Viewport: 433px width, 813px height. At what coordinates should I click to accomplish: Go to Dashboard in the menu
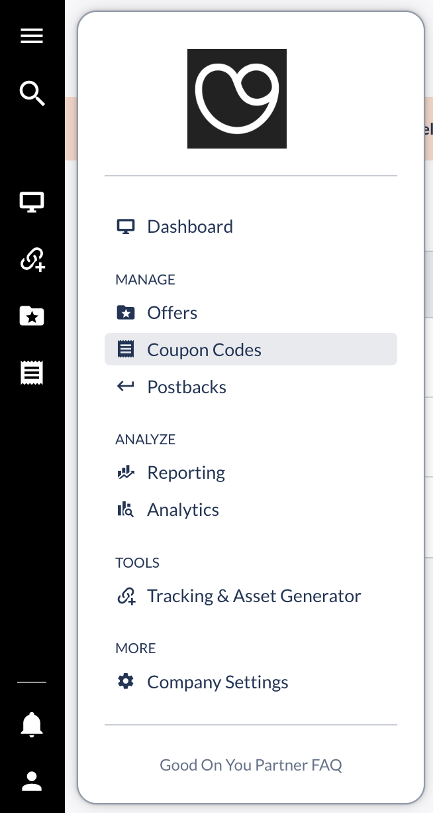[x=190, y=227]
